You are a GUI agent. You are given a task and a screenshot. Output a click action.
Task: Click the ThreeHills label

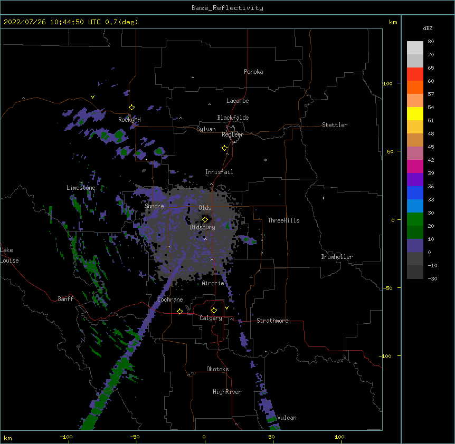[x=283, y=220]
